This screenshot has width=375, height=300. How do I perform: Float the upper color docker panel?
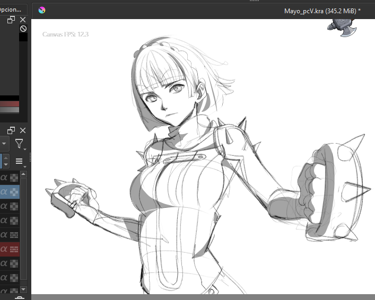tap(11, 20)
